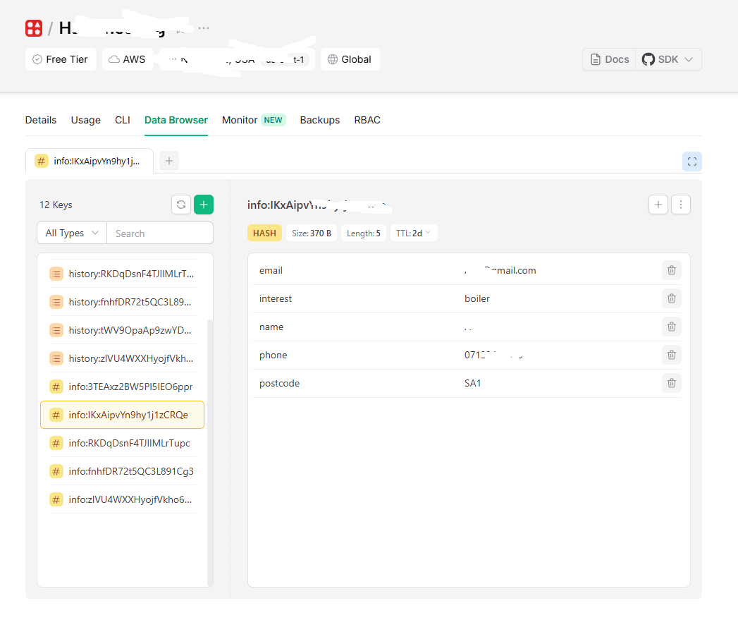Add a new field to the hash

click(658, 205)
